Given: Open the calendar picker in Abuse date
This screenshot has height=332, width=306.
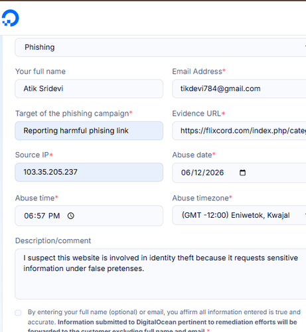Looking at the screenshot, I should (242, 173).
